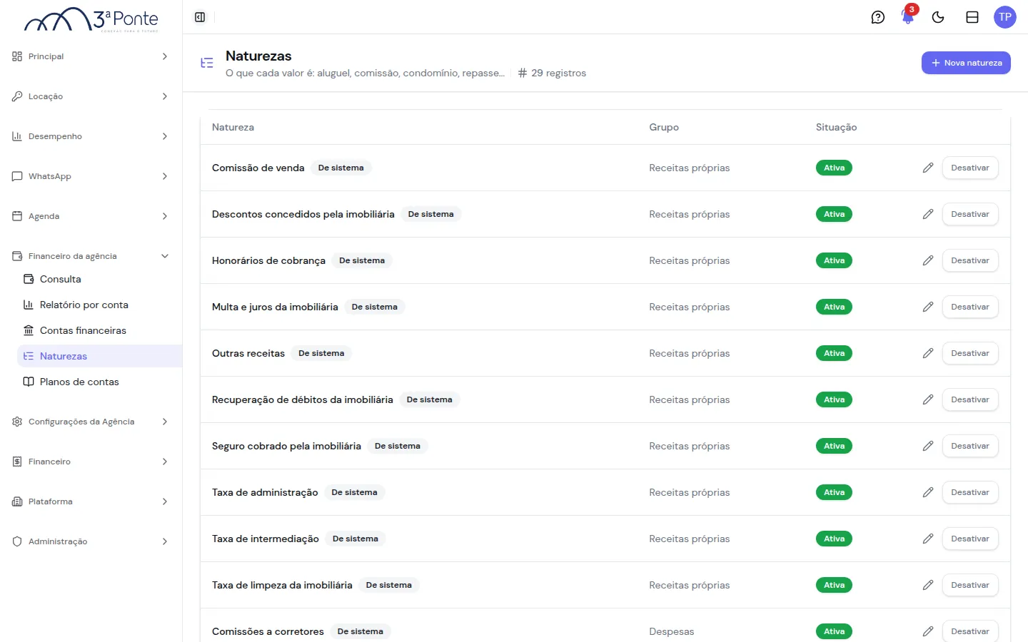Edit Multa e juros da imobiliária pencil

point(928,307)
